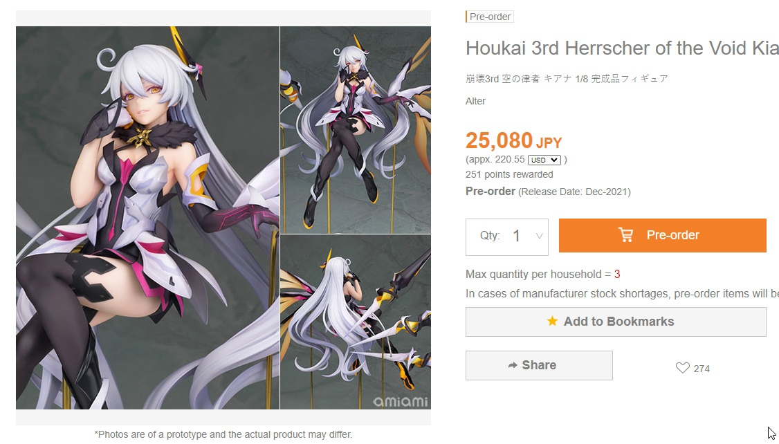779x444 pixels.
Task: Expand the Qty chevron arrow
Action: (x=539, y=236)
